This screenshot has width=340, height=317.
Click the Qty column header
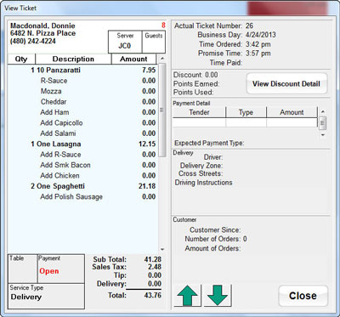pos(21,59)
